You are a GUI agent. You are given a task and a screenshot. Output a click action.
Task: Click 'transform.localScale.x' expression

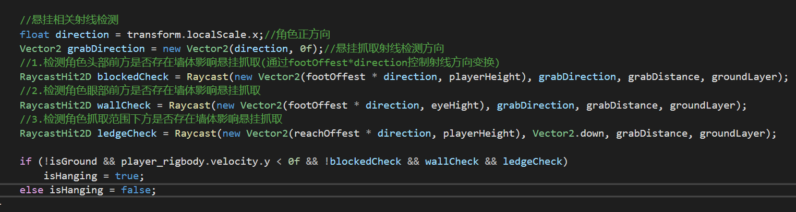192,35
